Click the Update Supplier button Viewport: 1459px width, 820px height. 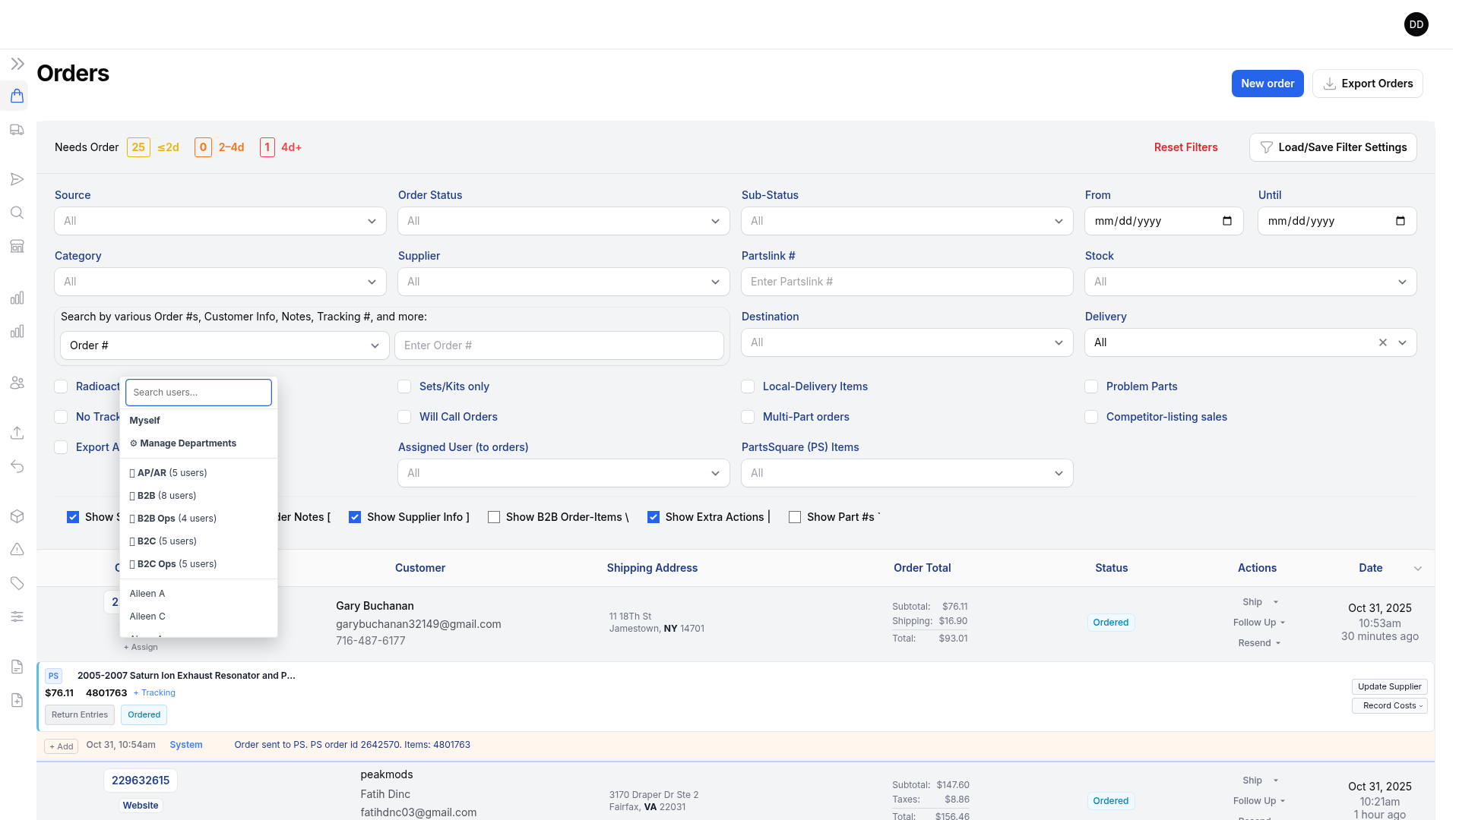coord(1389,686)
